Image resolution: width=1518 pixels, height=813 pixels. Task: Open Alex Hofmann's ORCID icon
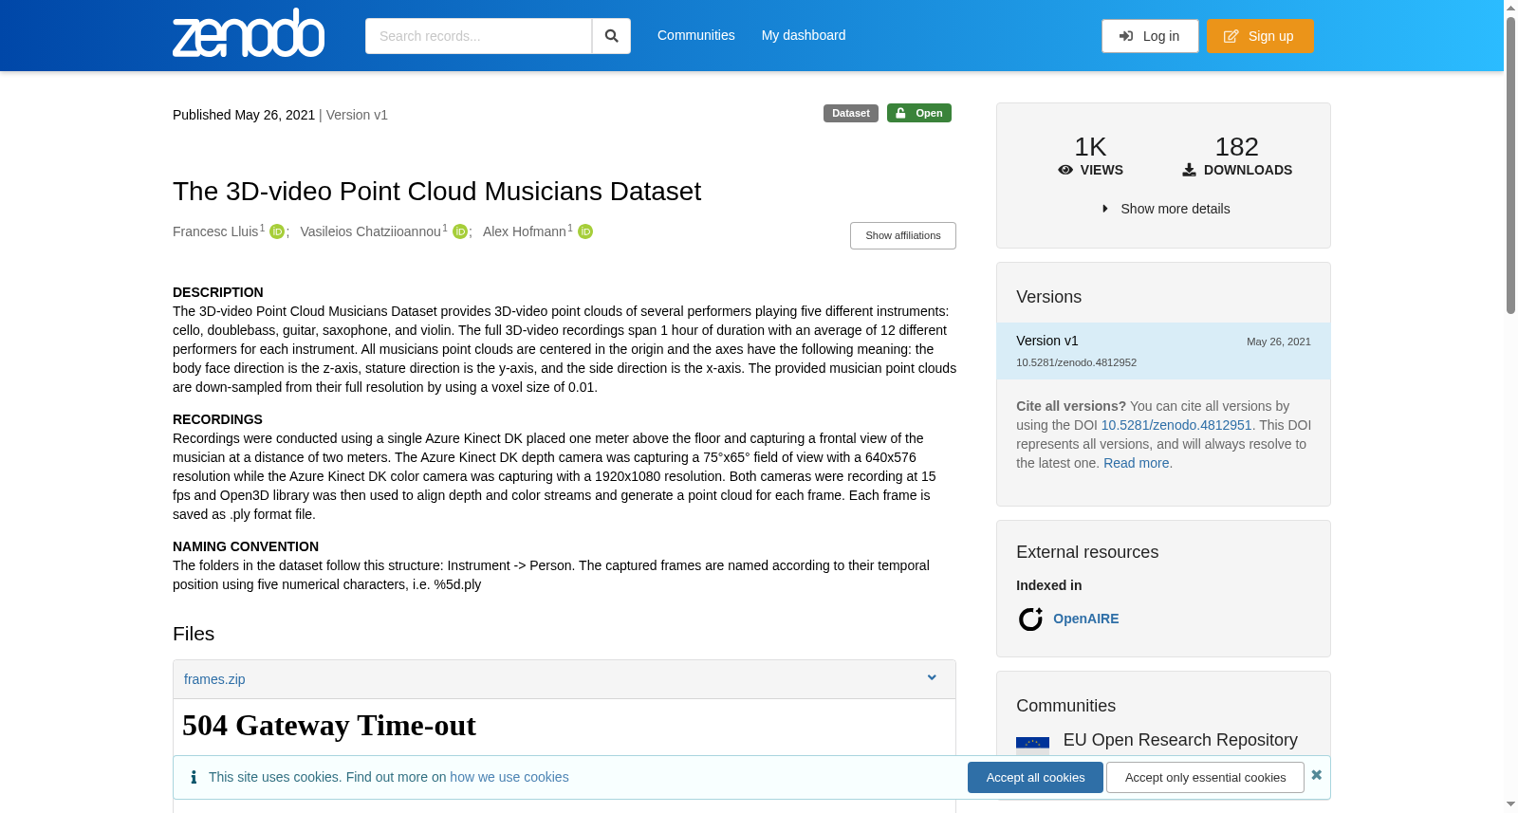[x=585, y=231]
